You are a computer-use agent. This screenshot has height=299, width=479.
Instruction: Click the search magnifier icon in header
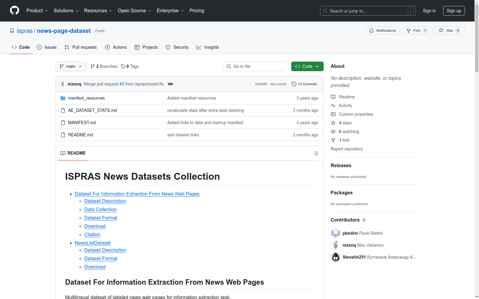click(x=325, y=11)
